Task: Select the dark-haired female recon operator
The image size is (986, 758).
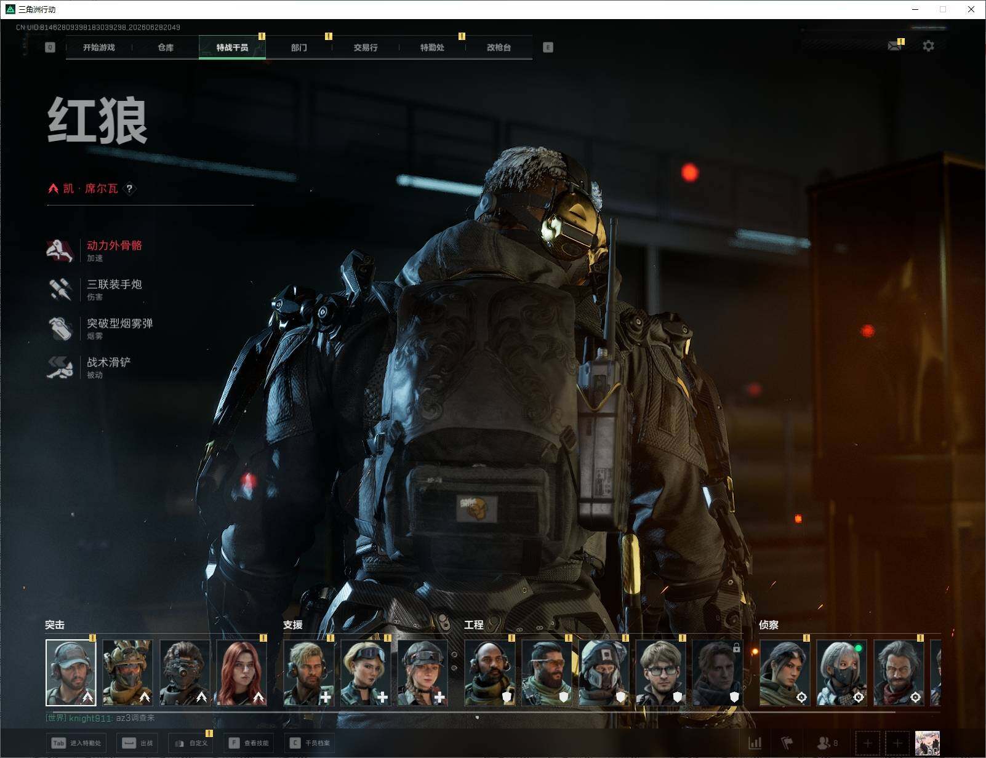Action: coord(785,672)
